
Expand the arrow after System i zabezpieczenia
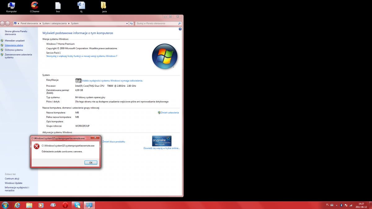click(69, 23)
